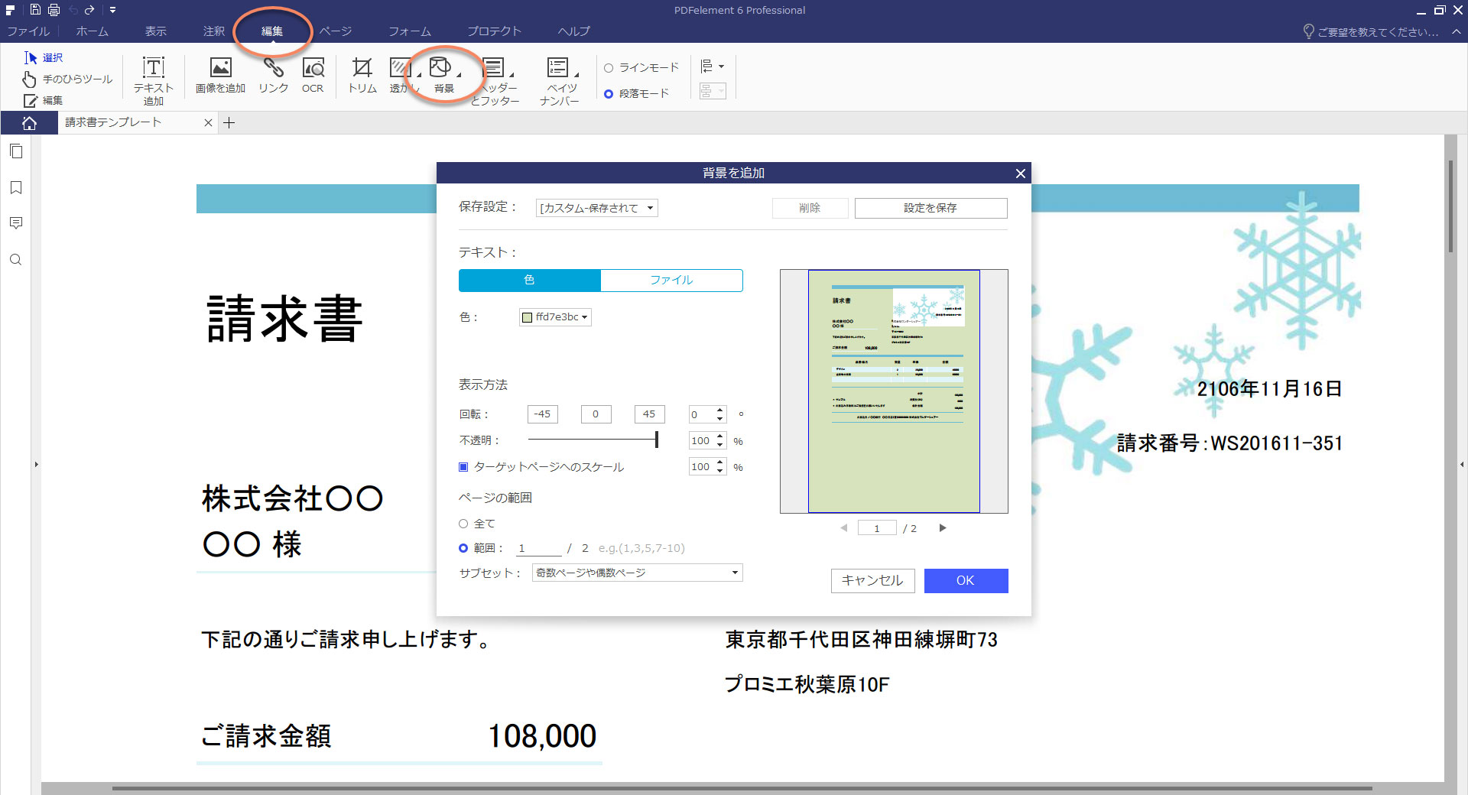Screen dimensions: 1468x795
Task: Set rotation with -45 button
Action: (x=542, y=414)
